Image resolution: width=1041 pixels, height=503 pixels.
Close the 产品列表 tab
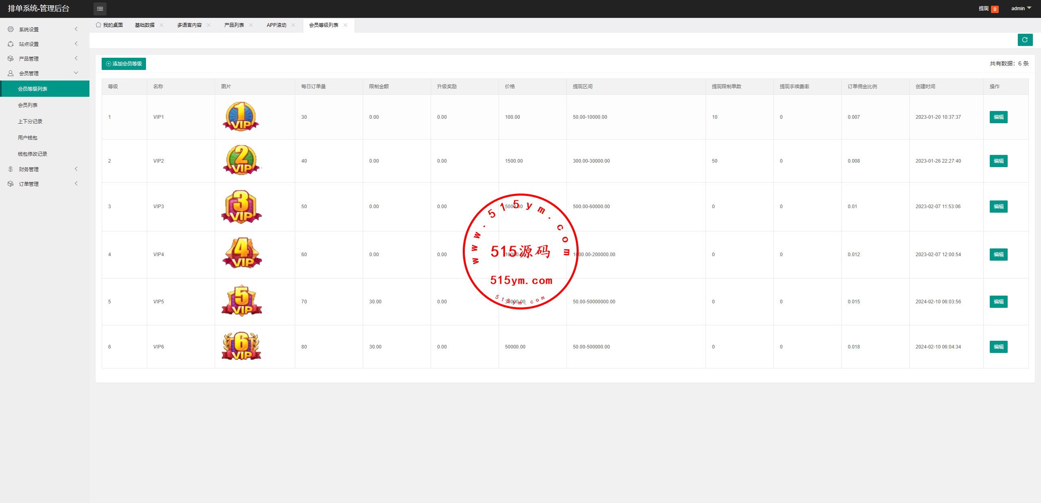pyautogui.click(x=251, y=25)
